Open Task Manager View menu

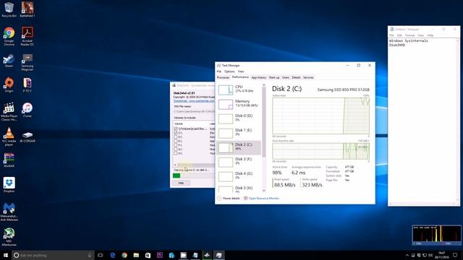point(241,71)
